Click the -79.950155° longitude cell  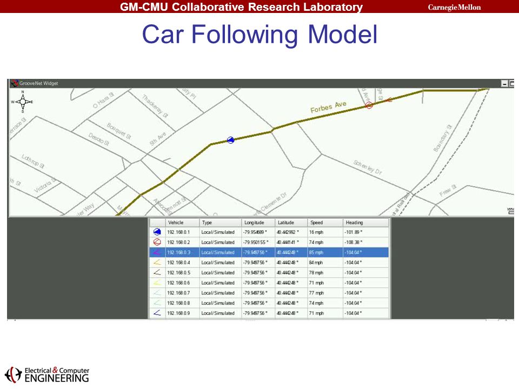coord(258,242)
